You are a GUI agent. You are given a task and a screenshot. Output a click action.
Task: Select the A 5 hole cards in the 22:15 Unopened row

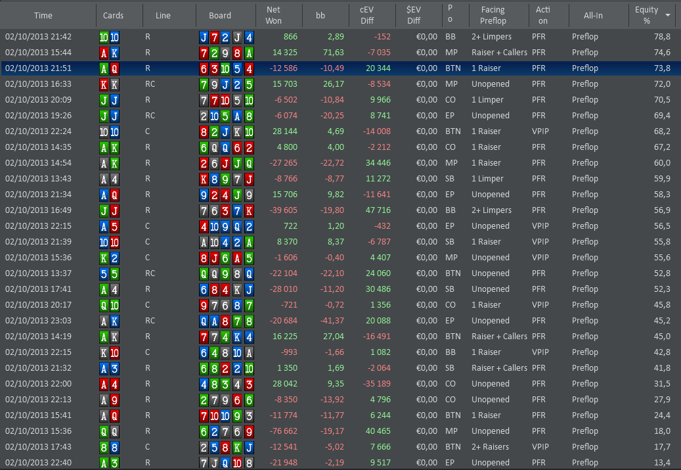point(109,227)
